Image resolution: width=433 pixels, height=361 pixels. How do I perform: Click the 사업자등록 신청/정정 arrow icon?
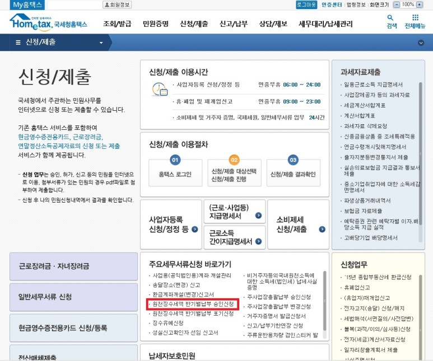coord(195,229)
